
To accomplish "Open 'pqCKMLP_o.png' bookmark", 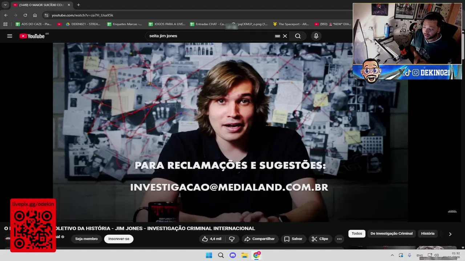I will 250,24.
